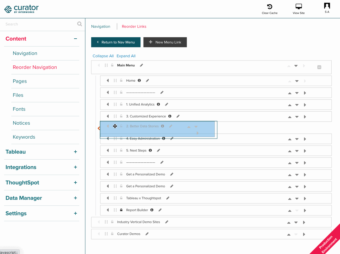This screenshot has width=340, height=254.
Task: Expand the ThoughtSpot sidebar section
Action: pos(75,183)
